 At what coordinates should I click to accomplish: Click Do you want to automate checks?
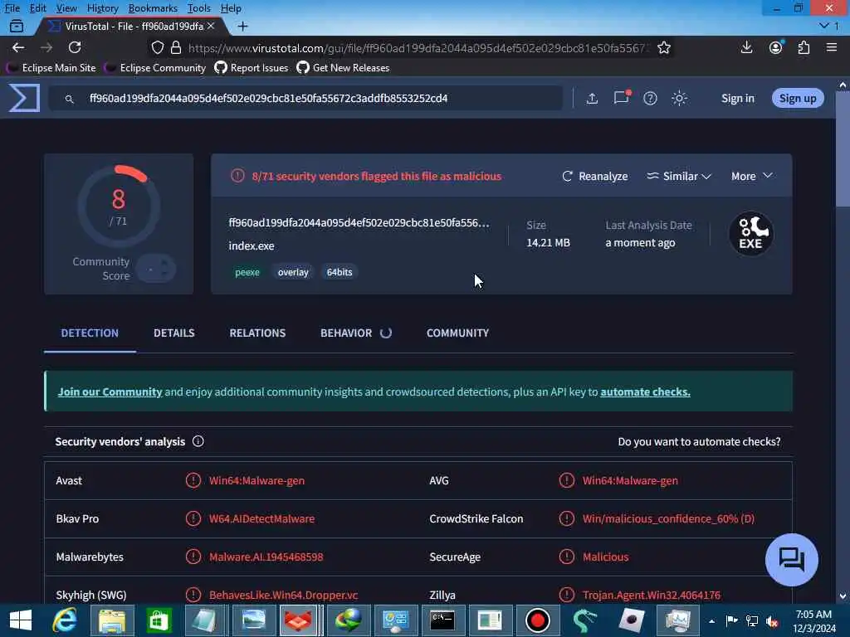699,441
